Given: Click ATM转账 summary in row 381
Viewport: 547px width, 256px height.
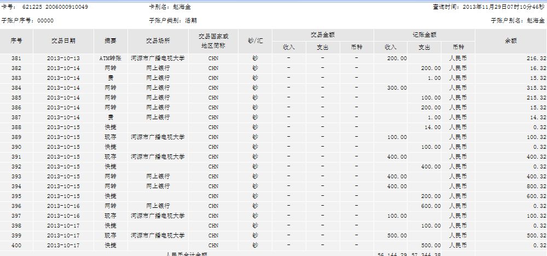Looking at the screenshot, I should pyautogui.click(x=110, y=58).
